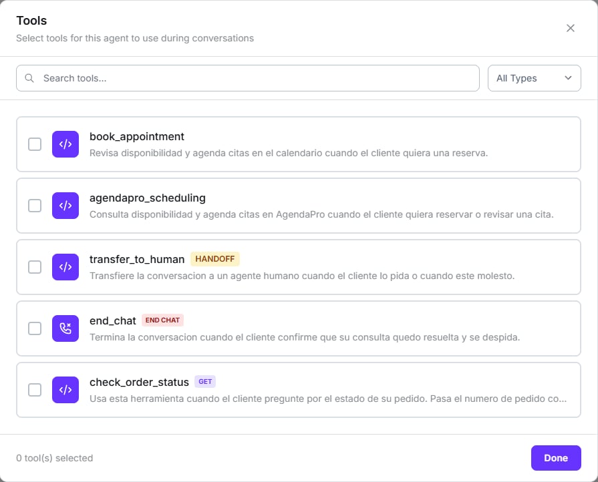Open the All Types filter dropdown
The height and width of the screenshot is (482, 598).
point(535,78)
